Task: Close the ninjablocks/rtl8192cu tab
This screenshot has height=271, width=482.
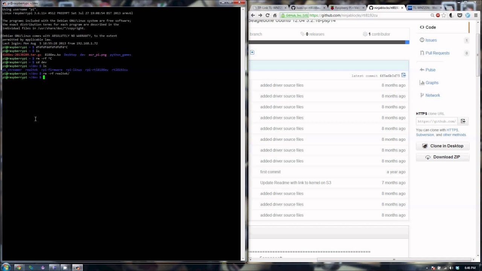Action: (403, 8)
